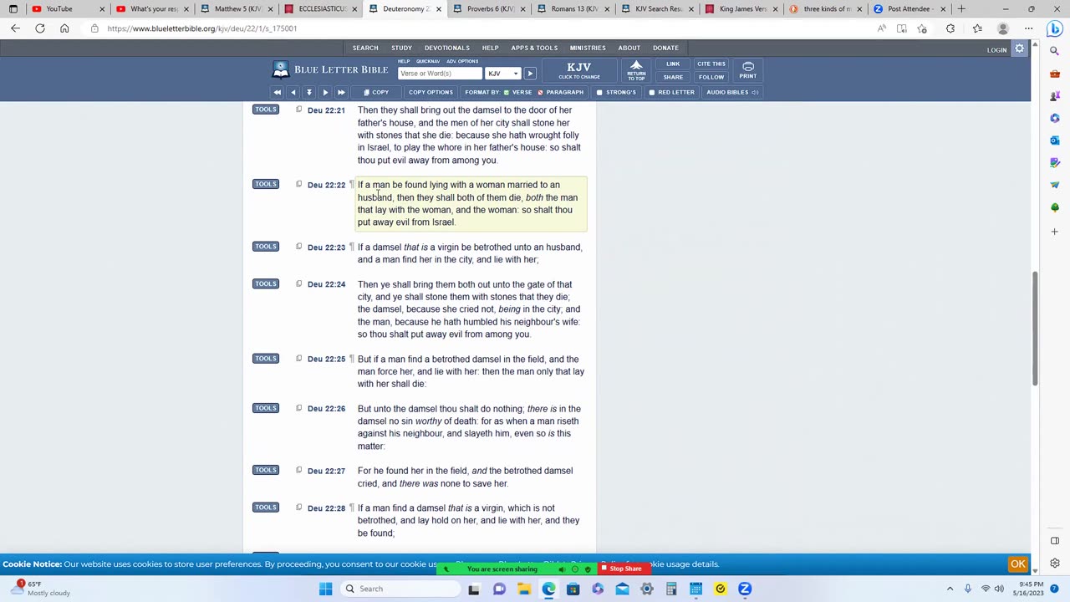Click the browser back arrow
Image resolution: width=1070 pixels, height=602 pixels.
pos(15,28)
